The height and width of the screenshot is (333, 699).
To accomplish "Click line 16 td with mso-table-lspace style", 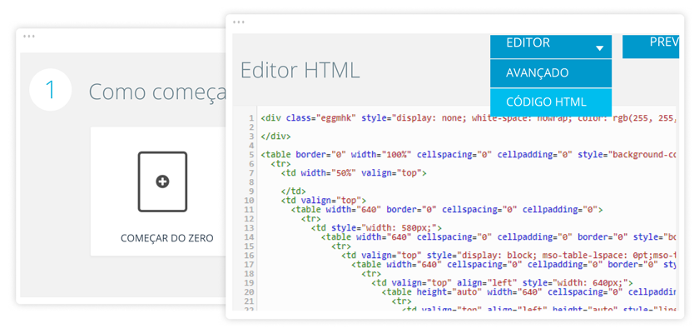I will coord(508,256).
